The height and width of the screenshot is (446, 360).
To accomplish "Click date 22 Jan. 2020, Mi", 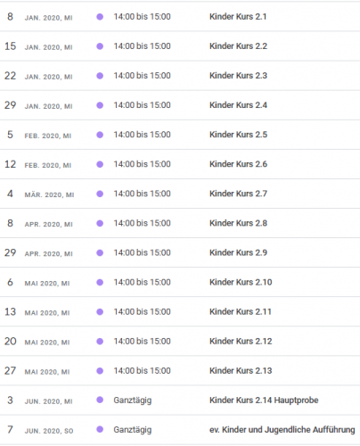I will coord(38,76).
